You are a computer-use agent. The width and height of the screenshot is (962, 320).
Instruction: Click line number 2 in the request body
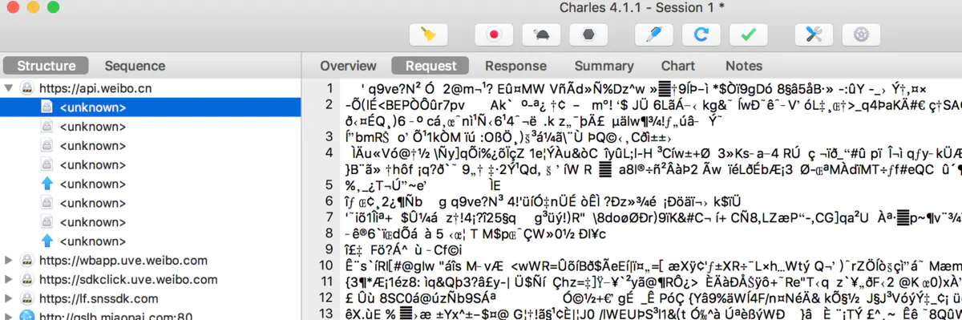(329, 104)
